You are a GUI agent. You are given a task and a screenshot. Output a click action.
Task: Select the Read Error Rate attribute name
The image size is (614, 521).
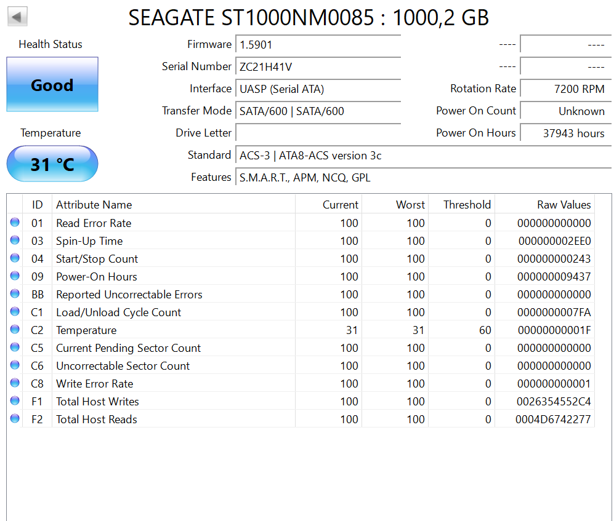(x=94, y=223)
